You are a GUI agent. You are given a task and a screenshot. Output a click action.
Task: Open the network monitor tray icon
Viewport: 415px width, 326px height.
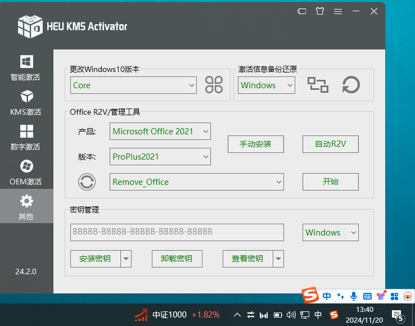point(305,315)
